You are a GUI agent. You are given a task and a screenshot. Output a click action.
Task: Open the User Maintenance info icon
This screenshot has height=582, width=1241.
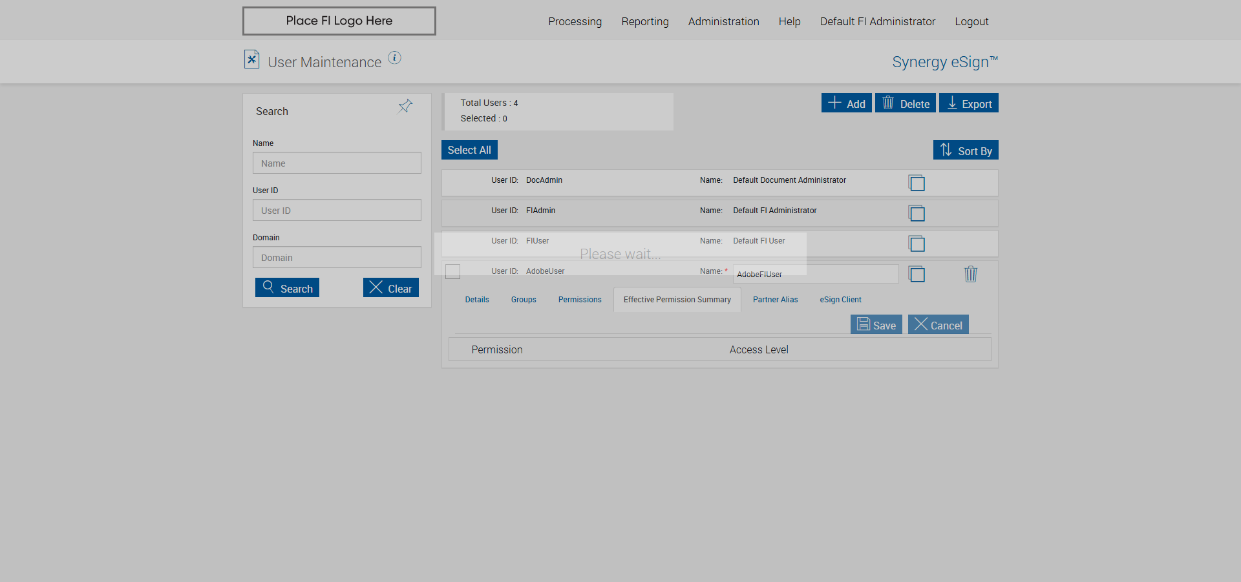394,58
